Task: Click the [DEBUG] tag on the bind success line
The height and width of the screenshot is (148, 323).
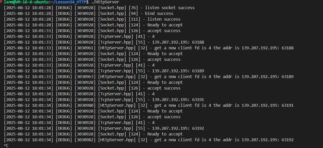Action: tap(64, 14)
